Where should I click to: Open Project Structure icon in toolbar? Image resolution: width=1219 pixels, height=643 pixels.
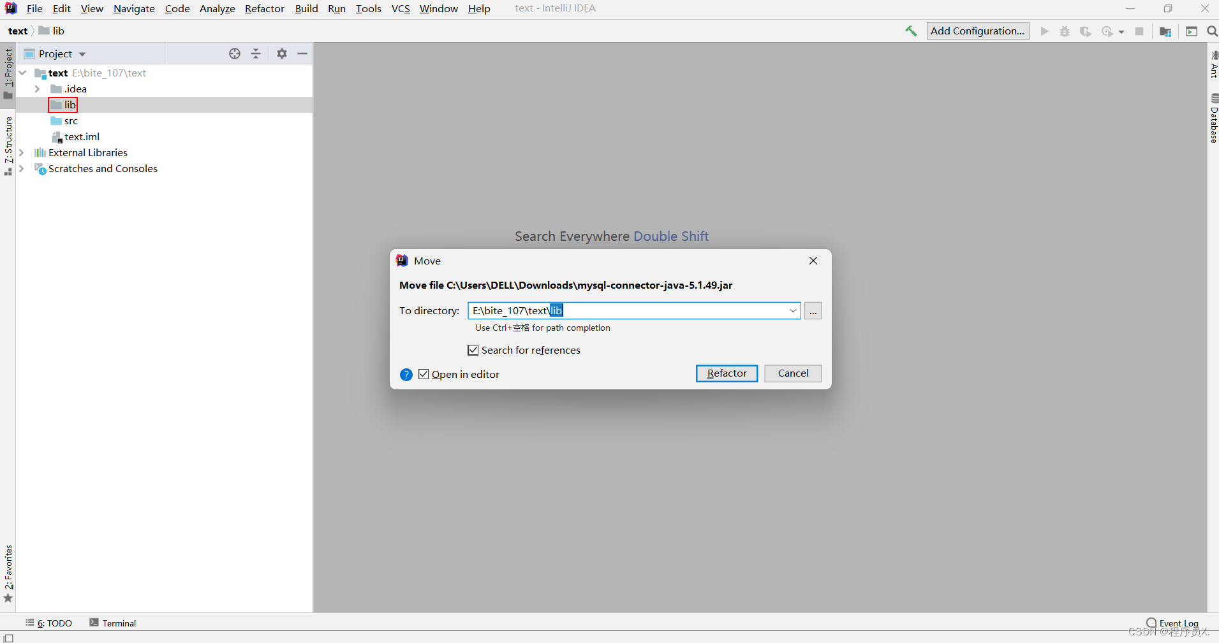[x=1165, y=31]
